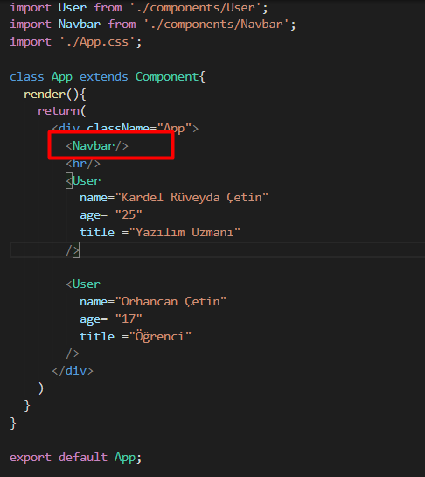
Task: Click the './components/User' import path
Action: coord(195,7)
